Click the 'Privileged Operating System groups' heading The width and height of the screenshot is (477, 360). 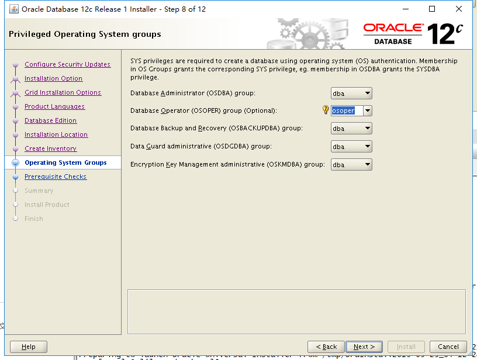pos(85,34)
